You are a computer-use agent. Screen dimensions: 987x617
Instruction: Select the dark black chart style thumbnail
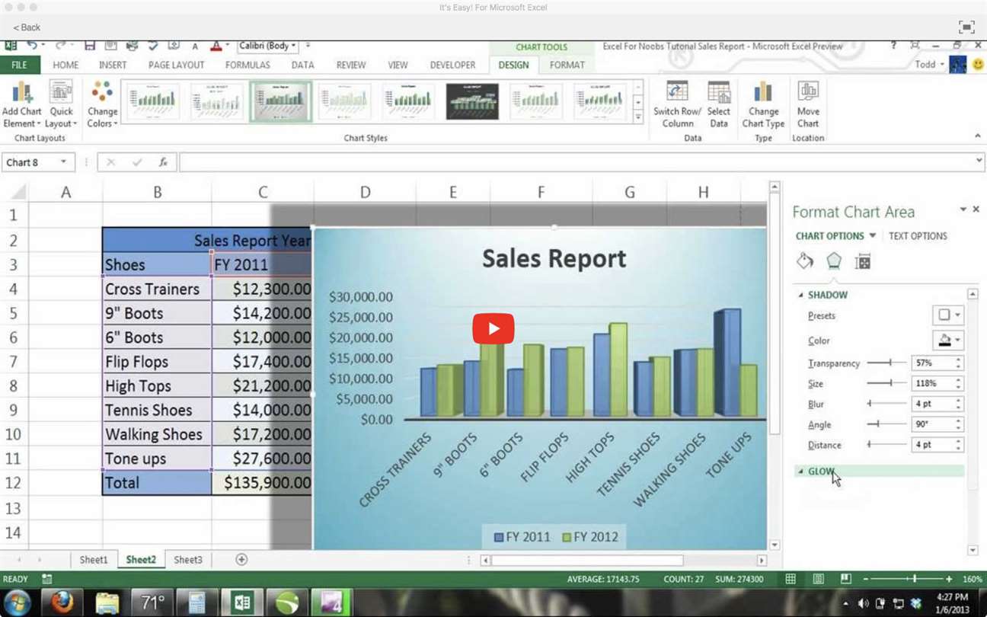(x=472, y=101)
